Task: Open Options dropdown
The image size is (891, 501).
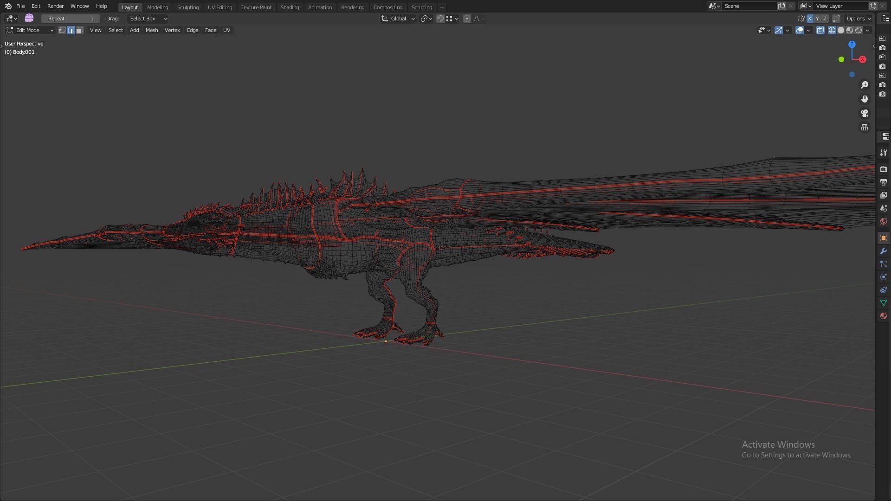Action: coord(859,19)
